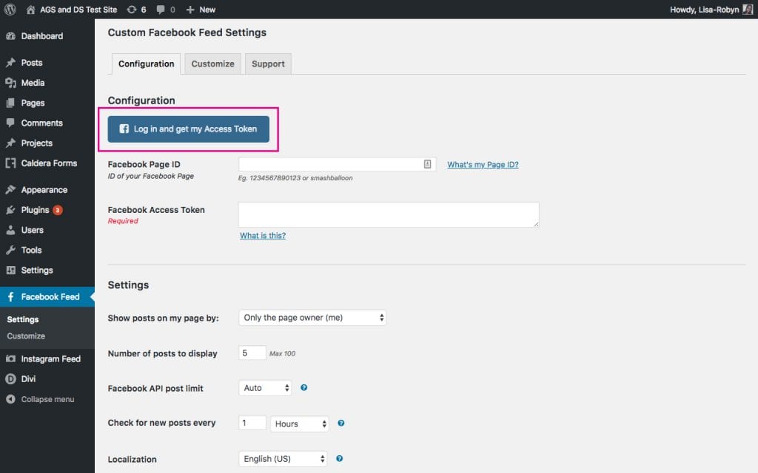Open AGS and DS Test Site home link
The width and height of the screenshot is (758, 473).
72,10
